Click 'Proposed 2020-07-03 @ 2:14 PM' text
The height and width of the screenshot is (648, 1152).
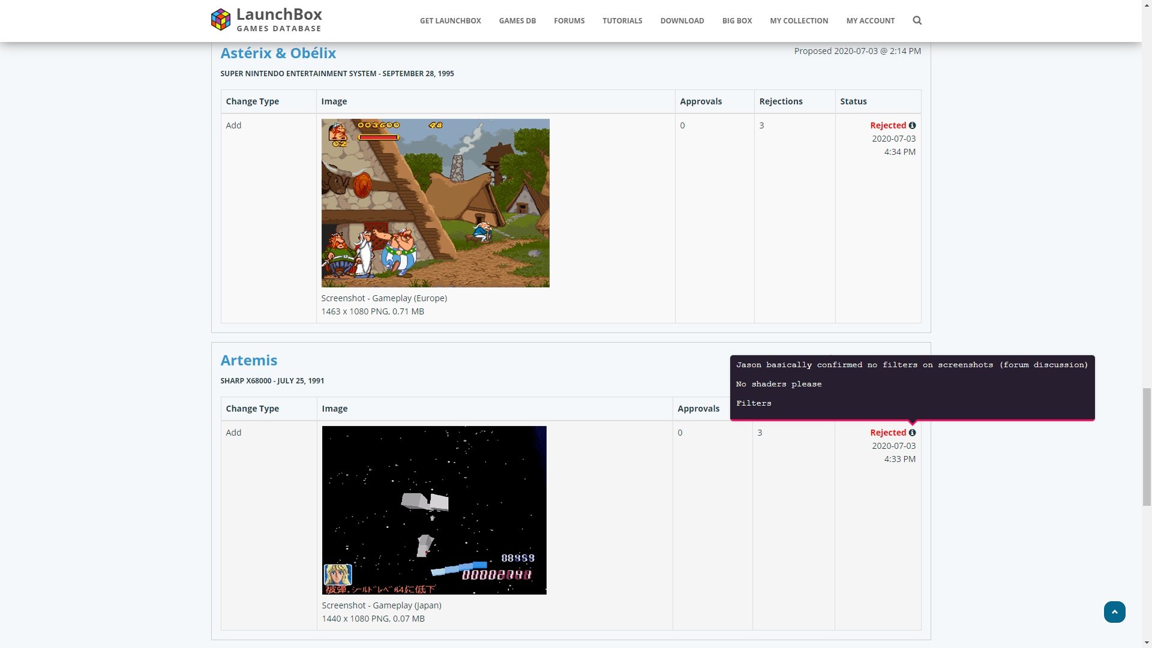click(x=857, y=51)
